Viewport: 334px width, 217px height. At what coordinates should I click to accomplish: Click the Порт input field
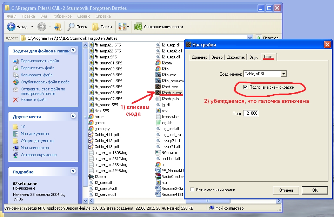pos(251,113)
